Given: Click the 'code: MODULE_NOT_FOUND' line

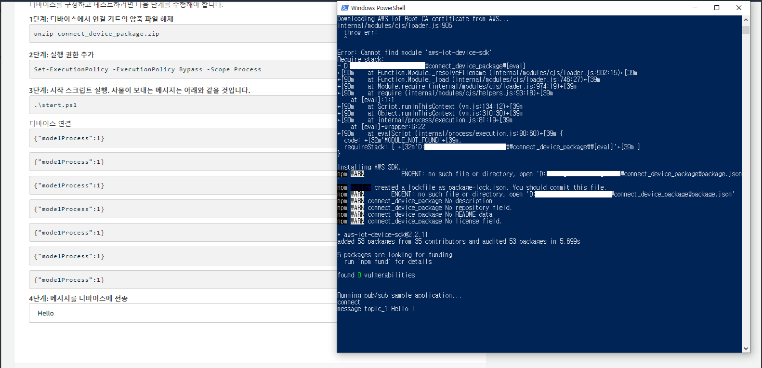Looking at the screenshot, I should pos(403,140).
